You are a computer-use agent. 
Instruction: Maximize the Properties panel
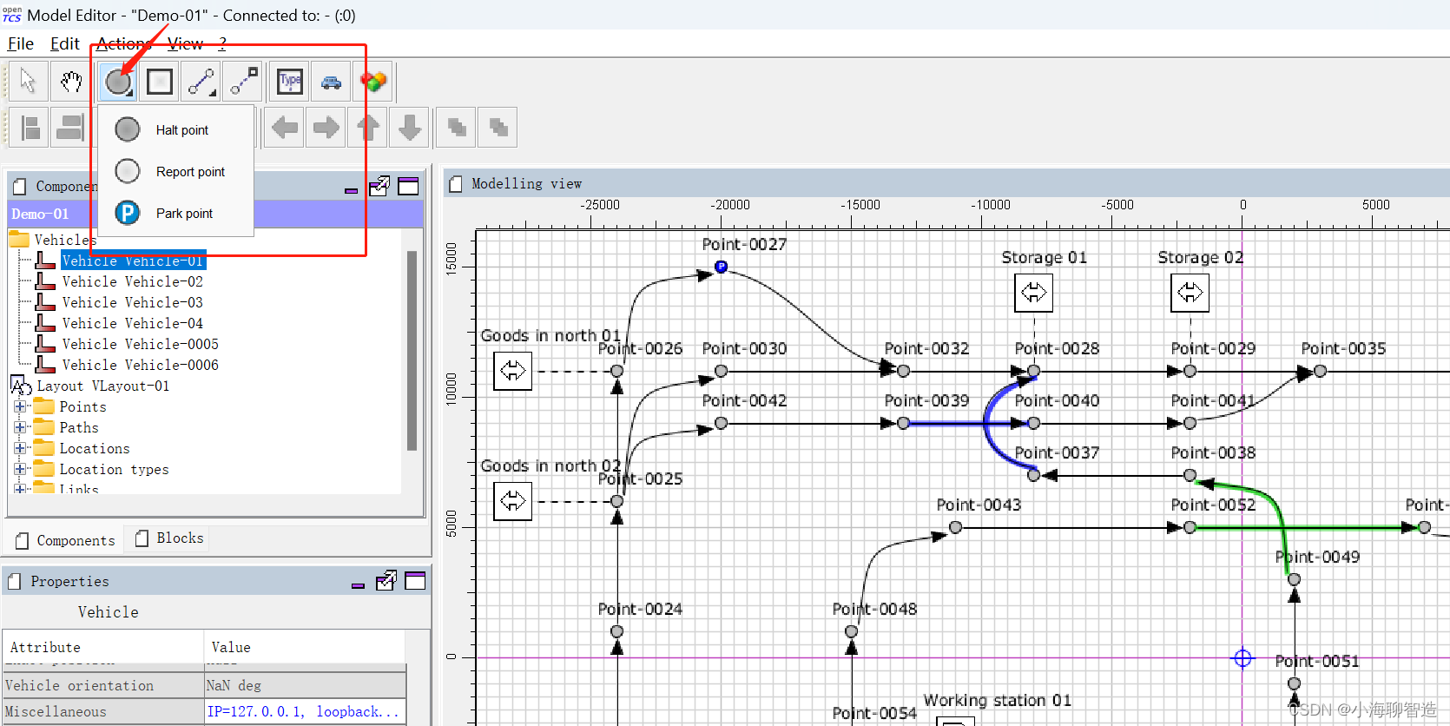(415, 581)
